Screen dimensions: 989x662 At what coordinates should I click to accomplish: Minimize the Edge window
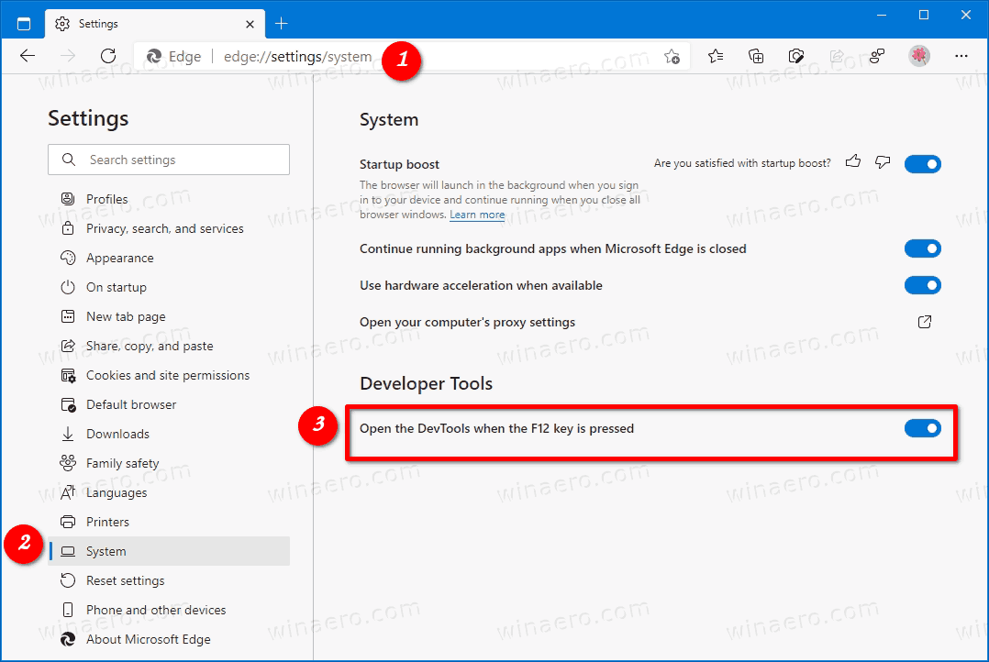tap(882, 16)
